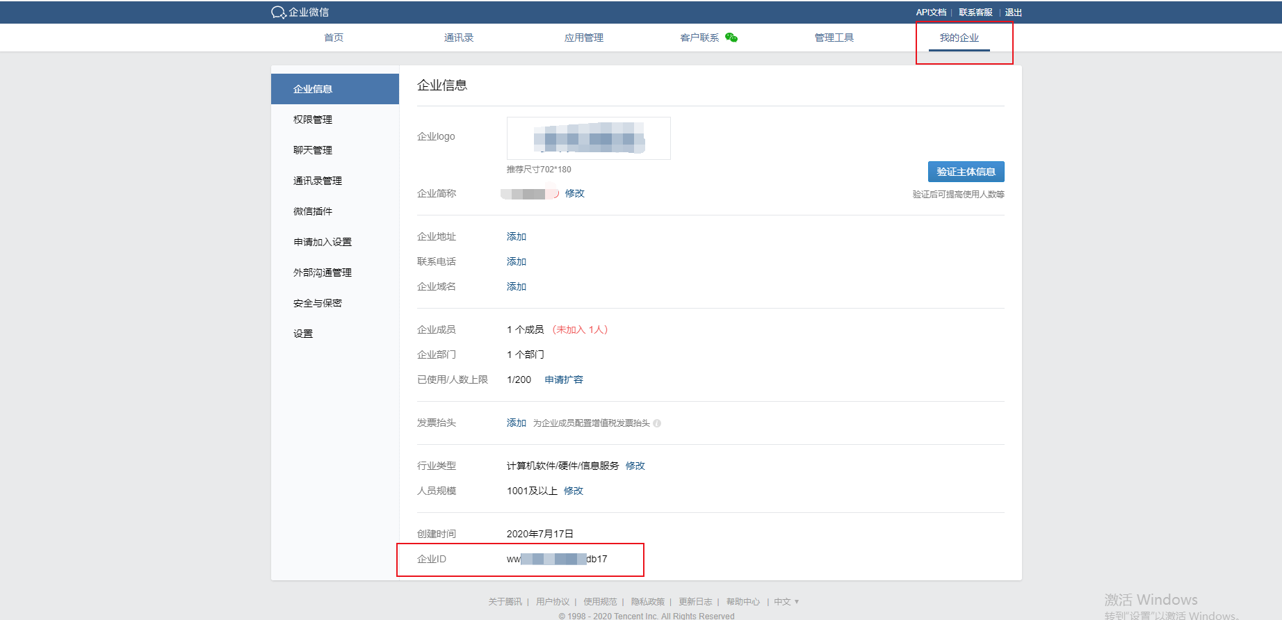This screenshot has width=1282, height=620.
Task: Click 修改 next to 企业简称
Action: pyautogui.click(x=575, y=193)
